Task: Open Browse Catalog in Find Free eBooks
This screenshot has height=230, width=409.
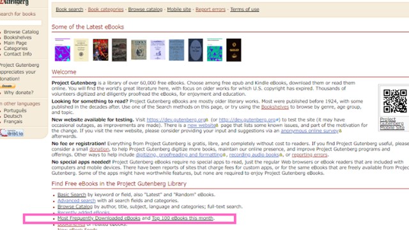Action: click(x=75, y=206)
